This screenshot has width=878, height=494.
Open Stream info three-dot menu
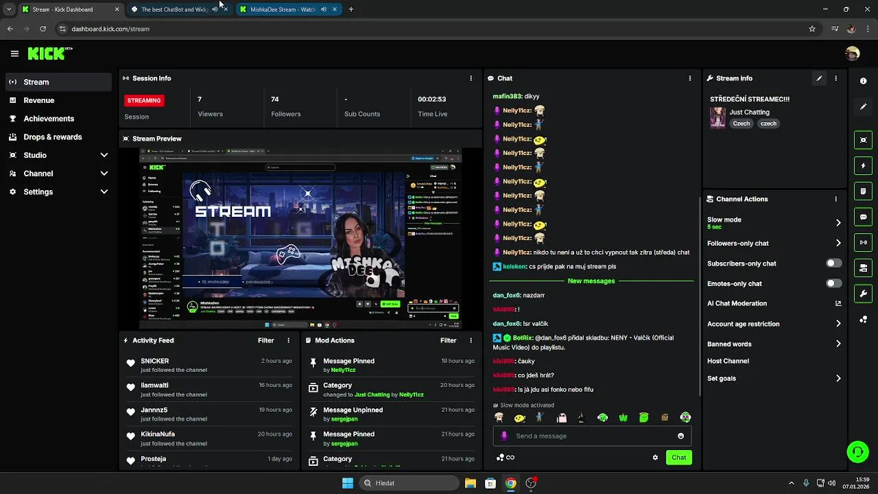pyautogui.click(x=835, y=78)
